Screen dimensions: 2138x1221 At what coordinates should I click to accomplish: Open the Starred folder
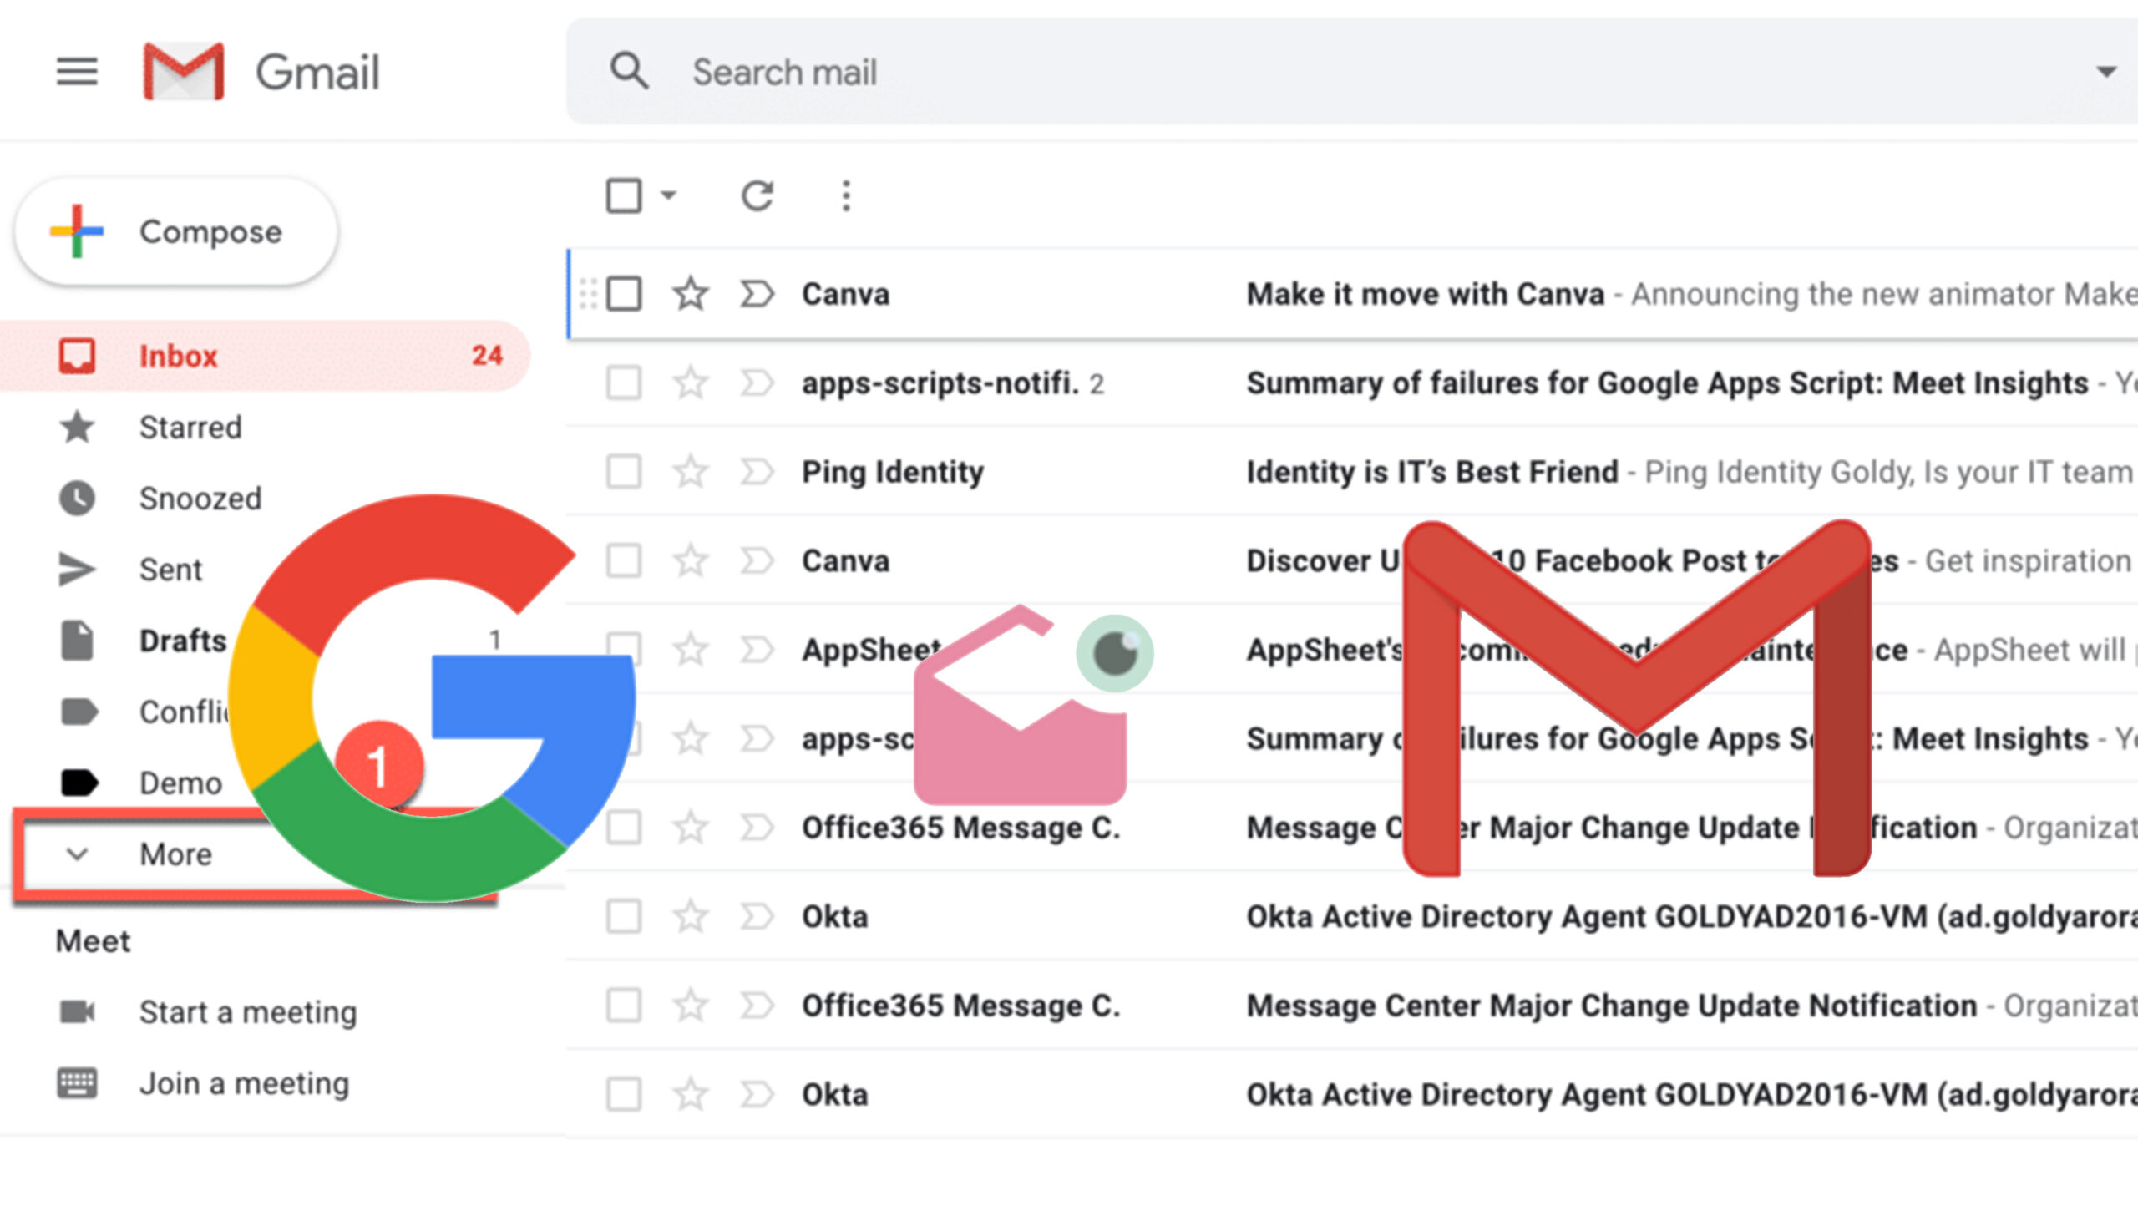click(190, 427)
